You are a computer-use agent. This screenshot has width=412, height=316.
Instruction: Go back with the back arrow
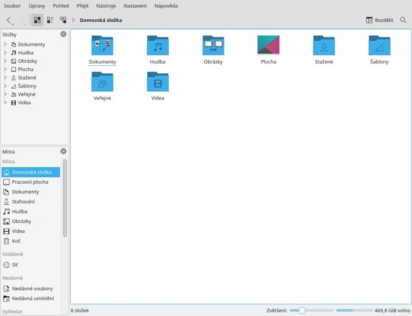(x=9, y=20)
